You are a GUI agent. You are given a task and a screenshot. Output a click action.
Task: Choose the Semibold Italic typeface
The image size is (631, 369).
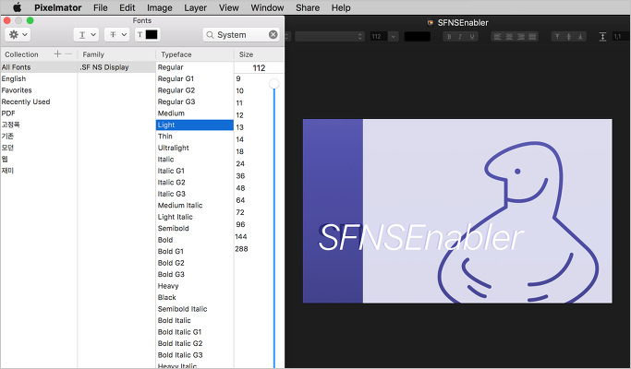point(195,309)
